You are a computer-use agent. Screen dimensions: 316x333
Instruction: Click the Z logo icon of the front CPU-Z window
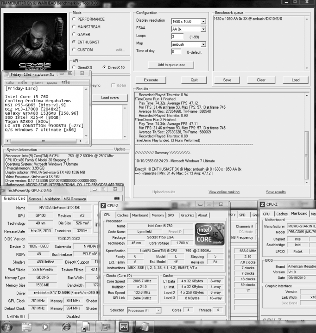[x=103, y=205]
